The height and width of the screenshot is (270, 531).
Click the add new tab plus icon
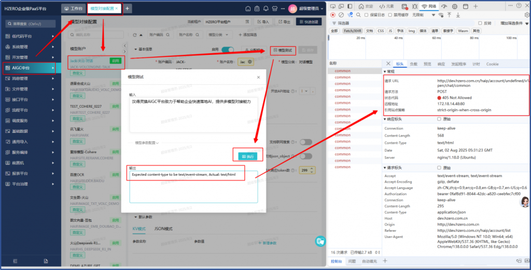tap(128, 8)
